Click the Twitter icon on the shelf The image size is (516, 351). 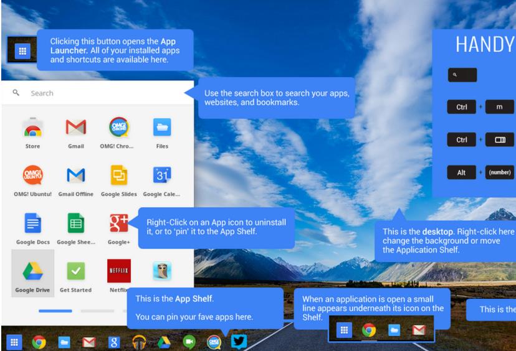[239, 342]
